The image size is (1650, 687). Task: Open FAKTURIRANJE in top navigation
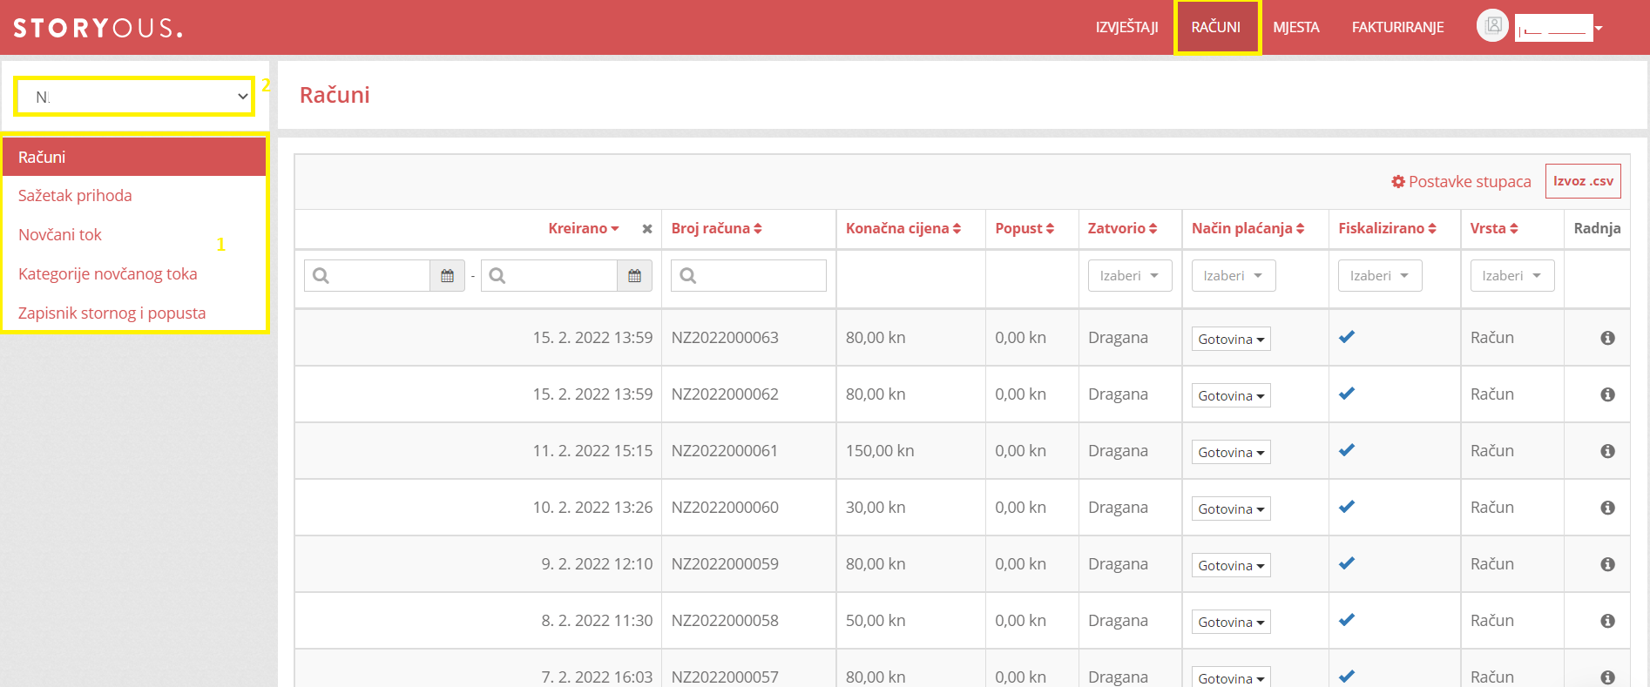[x=1397, y=27]
